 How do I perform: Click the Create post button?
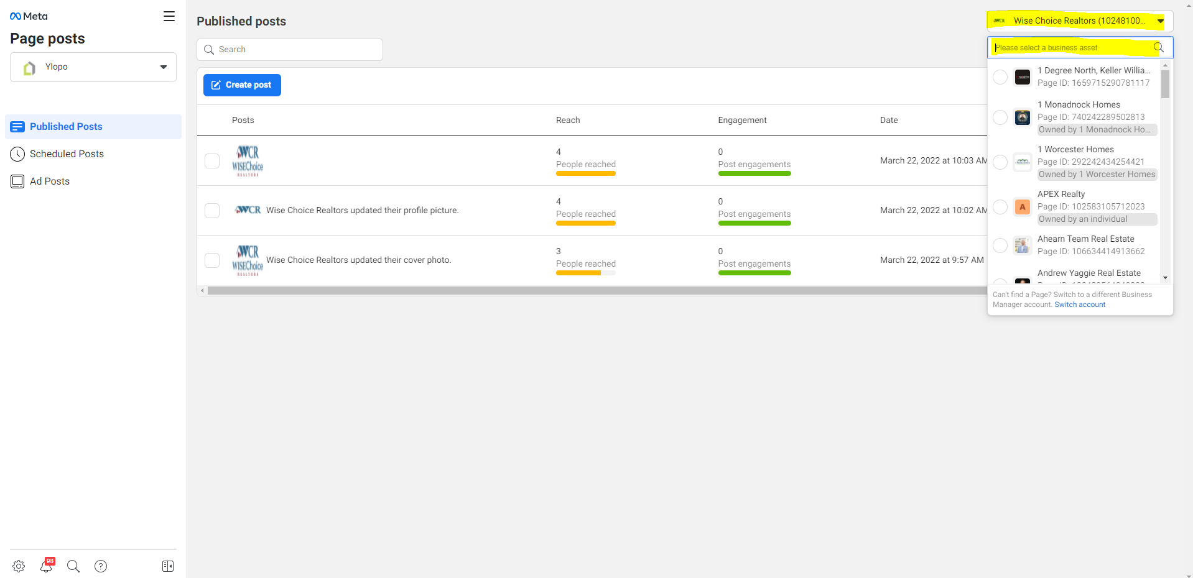[x=242, y=85]
